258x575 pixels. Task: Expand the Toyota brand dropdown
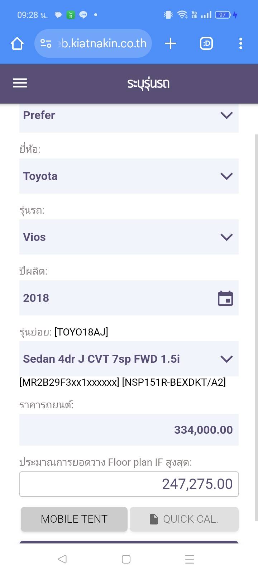click(129, 176)
